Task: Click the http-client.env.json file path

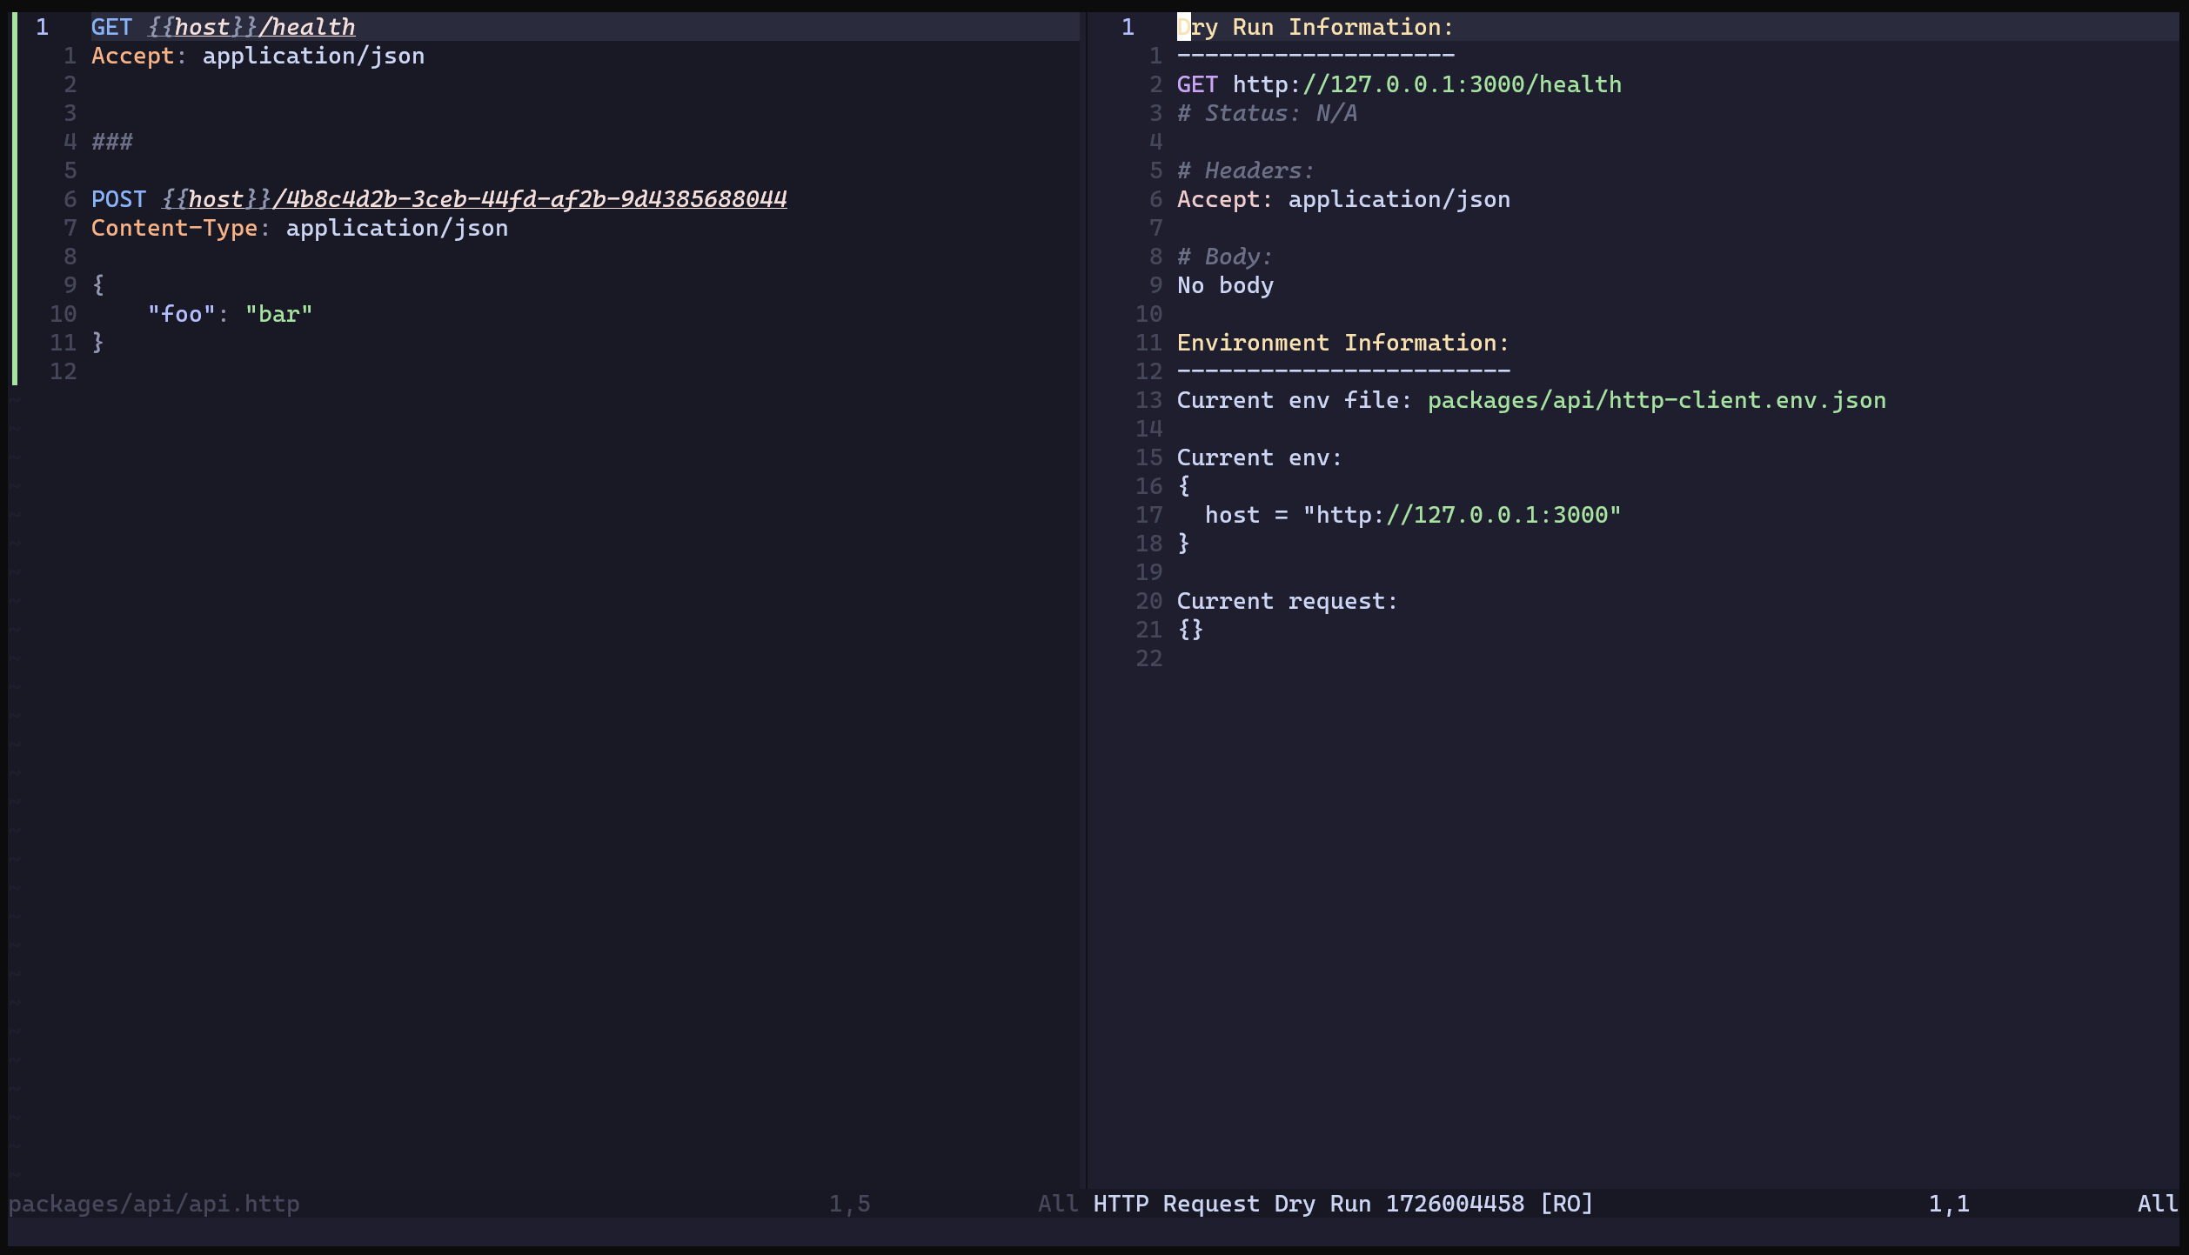Action: click(1657, 400)
